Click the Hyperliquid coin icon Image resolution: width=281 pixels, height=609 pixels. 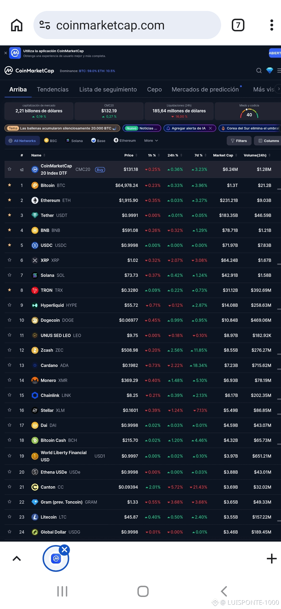[35, 305]
